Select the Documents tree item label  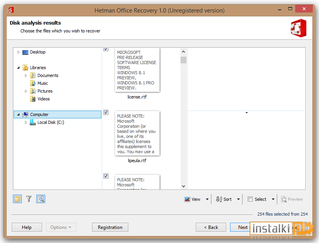[x=48, y=75]
